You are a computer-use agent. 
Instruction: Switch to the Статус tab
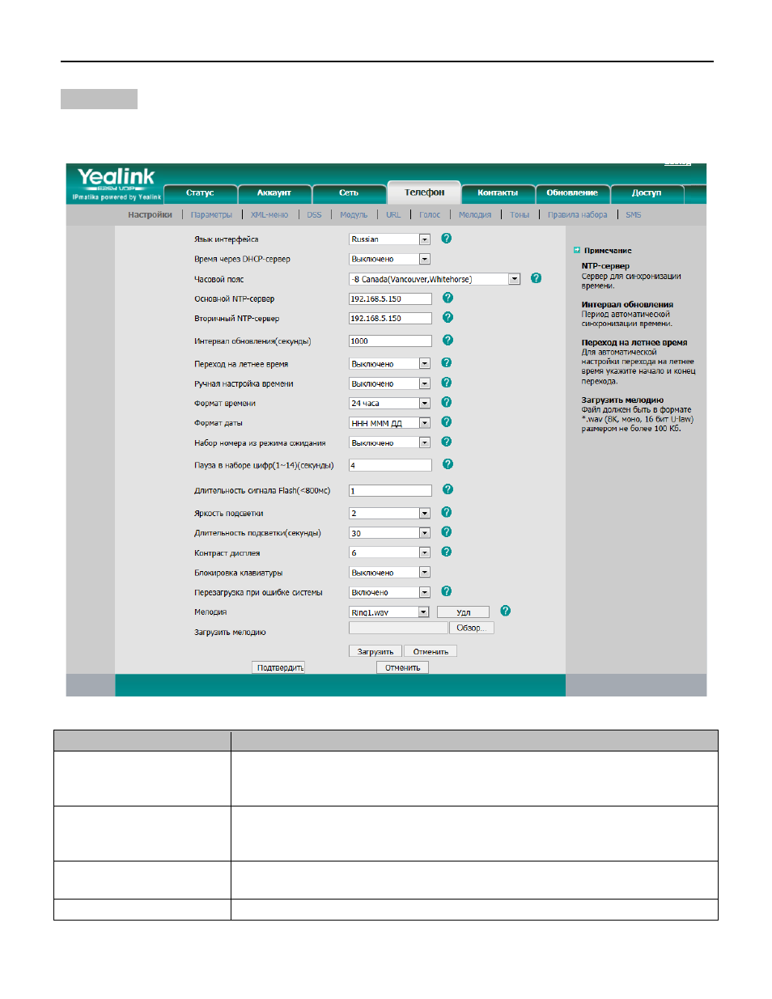point(200,193)
